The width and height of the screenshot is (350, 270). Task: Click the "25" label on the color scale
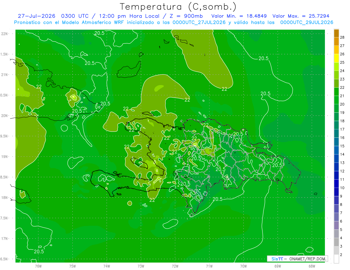pyautogui.click(x=342, y=62)
